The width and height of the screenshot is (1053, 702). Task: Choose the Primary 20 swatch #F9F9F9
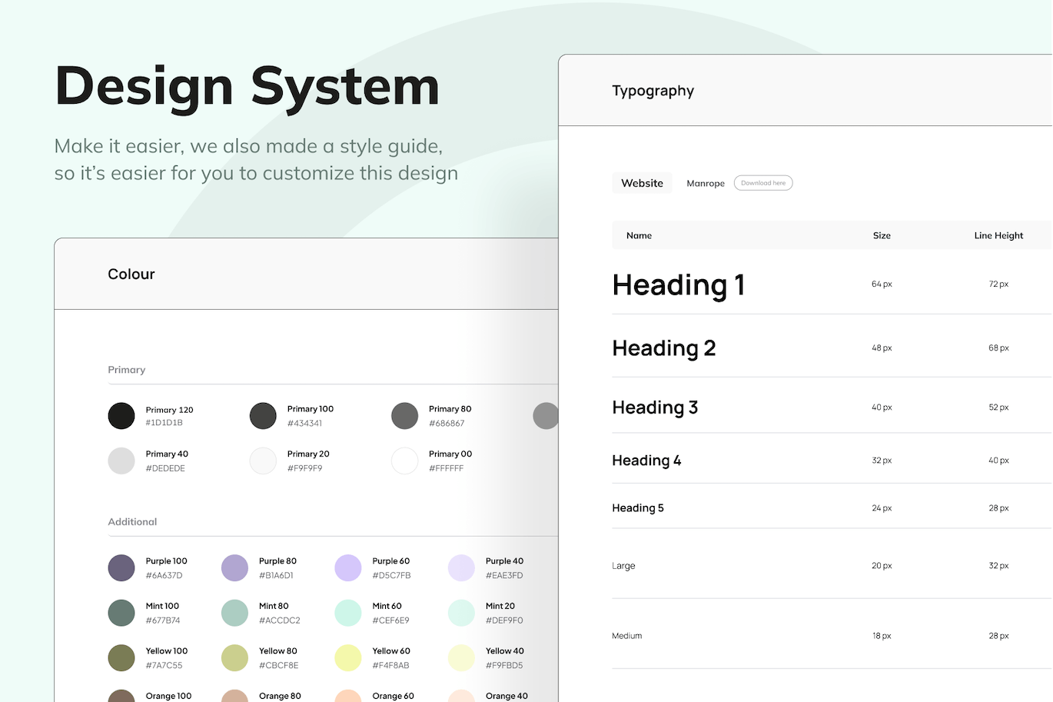[x=263, y=461]
